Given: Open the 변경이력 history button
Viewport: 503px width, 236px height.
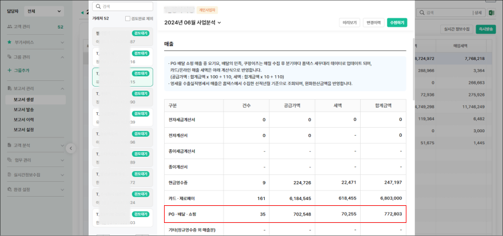Looking at the screenshot, I should coord(373,23).
